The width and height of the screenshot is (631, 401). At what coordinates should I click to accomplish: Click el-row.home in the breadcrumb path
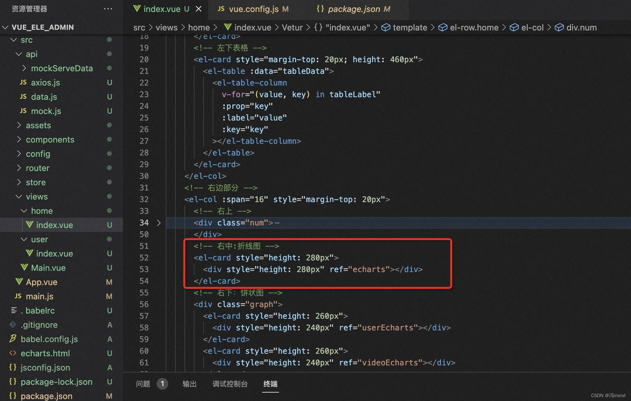(x=474, y=28)
